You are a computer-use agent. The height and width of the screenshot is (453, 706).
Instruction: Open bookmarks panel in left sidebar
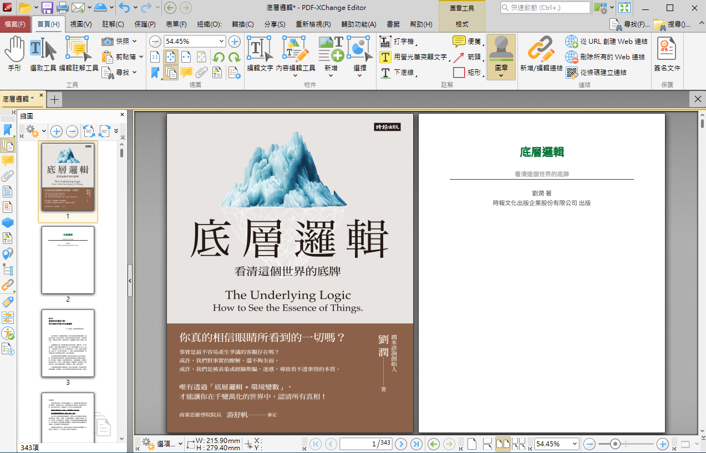point(8,130)
